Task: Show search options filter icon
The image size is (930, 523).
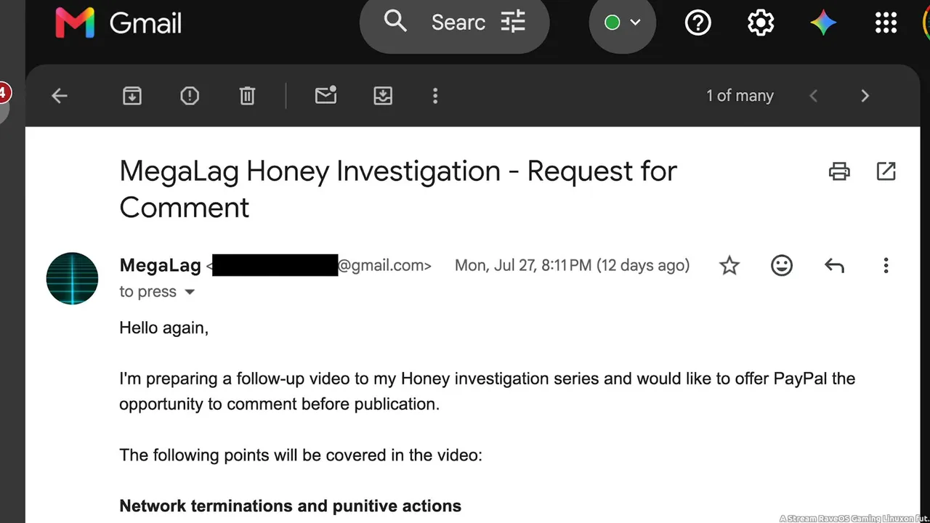Action: coord(513,23)
